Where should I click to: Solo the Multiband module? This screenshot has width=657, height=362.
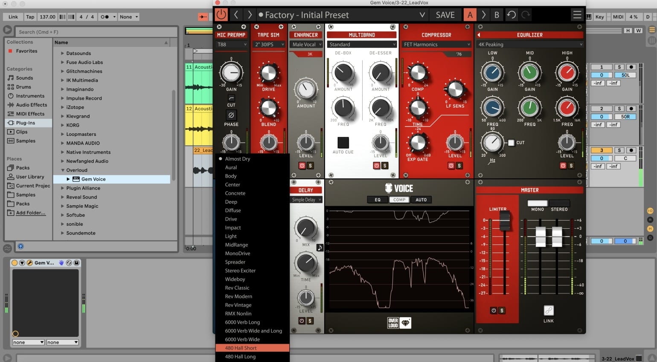(x=384, y=166)
